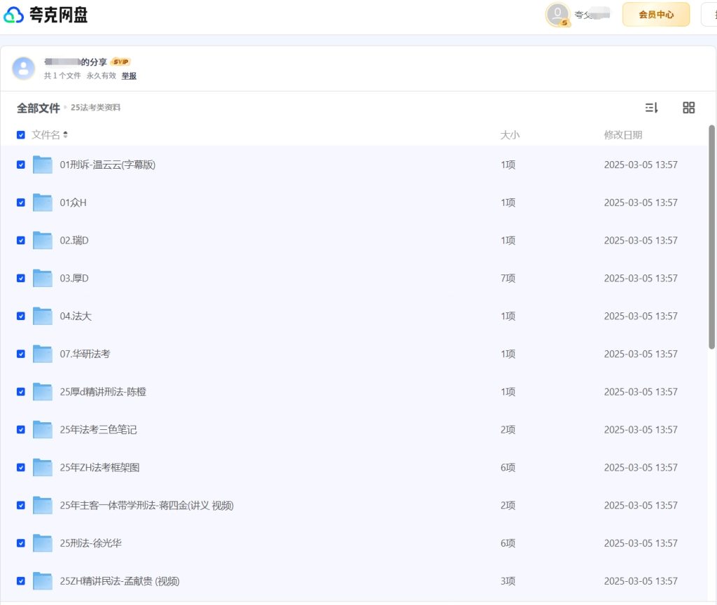Image resolution: width=717 pixels, height=605 pixels.
Task: Uncheck the 01刑诉-温云云(字幕版) checkbox
Action: point(20,165)
